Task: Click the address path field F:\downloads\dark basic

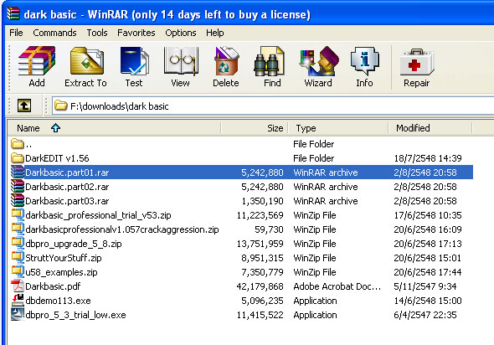Action: point(272,106)
